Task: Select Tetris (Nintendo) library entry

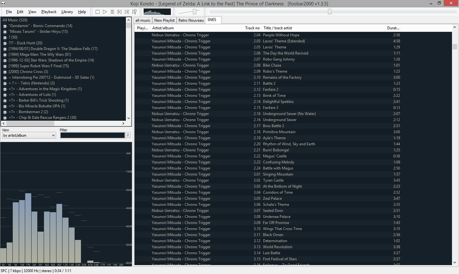Action: tap(31, 83)
